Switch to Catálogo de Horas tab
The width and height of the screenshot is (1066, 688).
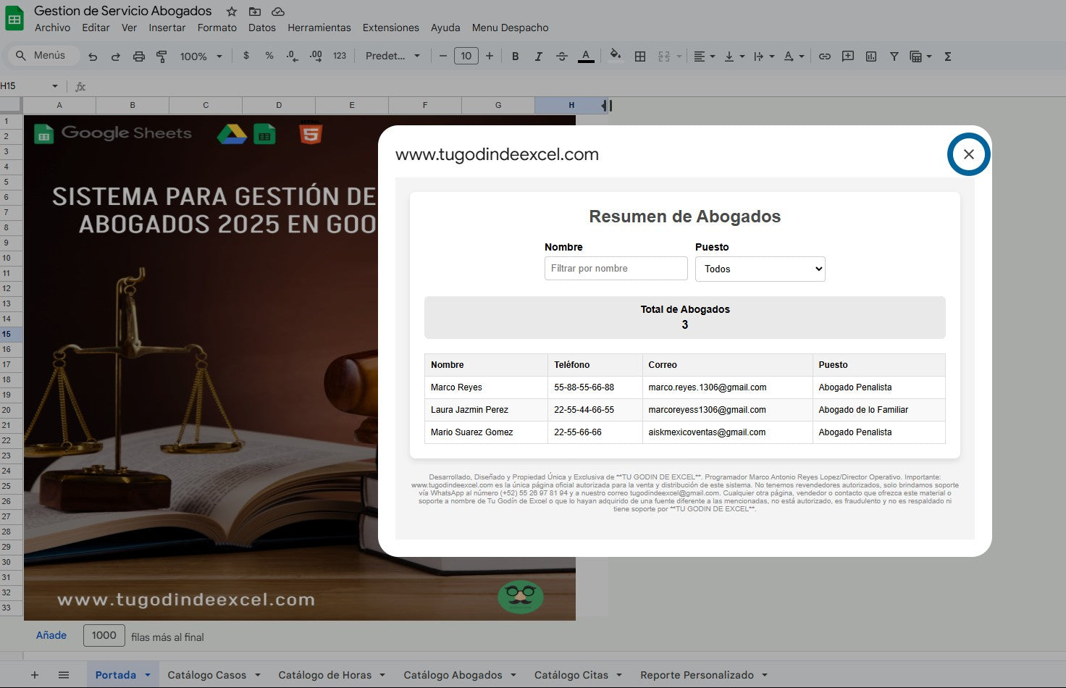click(x=325, y=675)
